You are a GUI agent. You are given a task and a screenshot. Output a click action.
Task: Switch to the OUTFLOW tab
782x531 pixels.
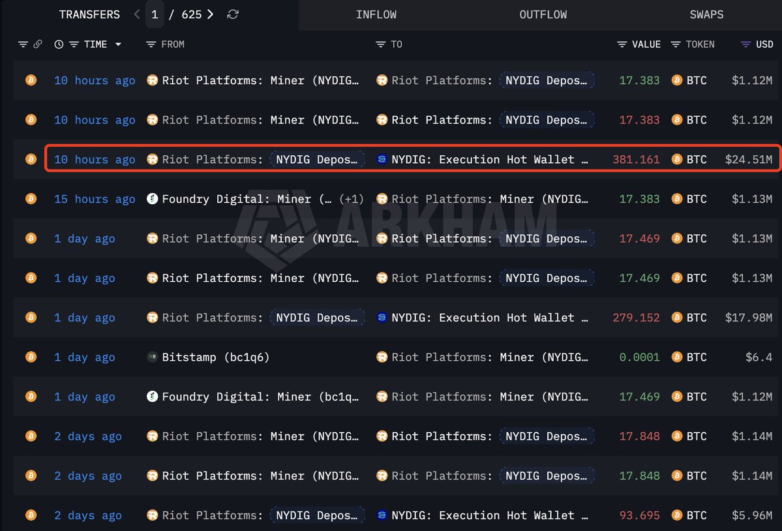coord(543,14)
